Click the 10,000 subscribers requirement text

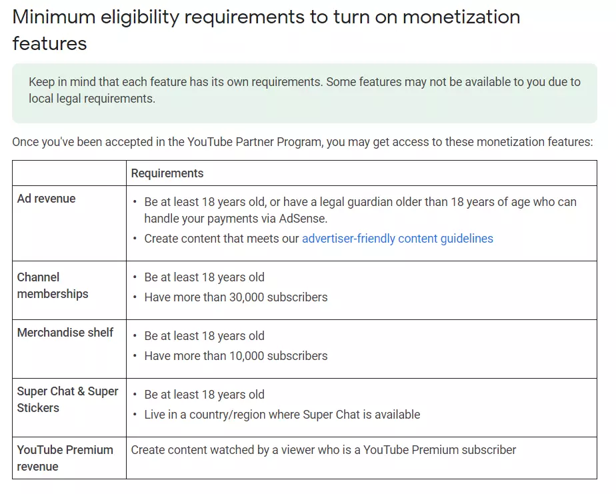pos(236,355)
